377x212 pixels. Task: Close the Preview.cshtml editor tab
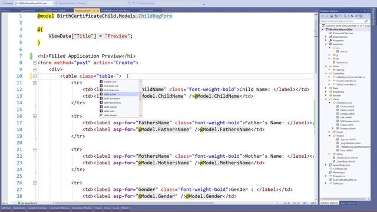pos(98,11)
